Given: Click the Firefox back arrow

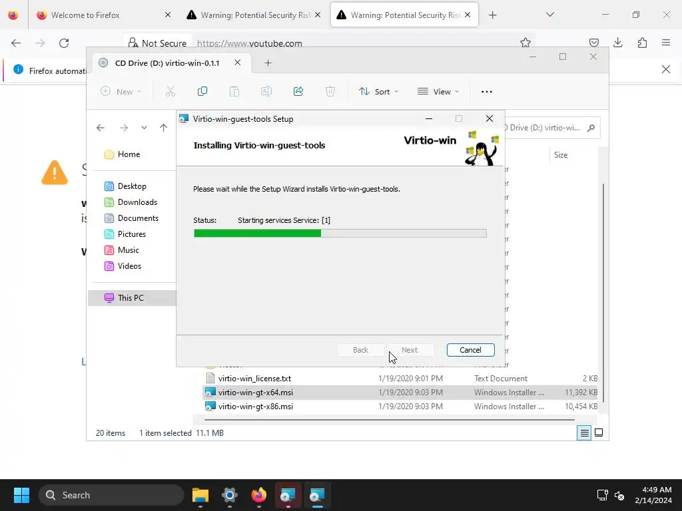Looking at the screenshot, I should pos(16,43).
